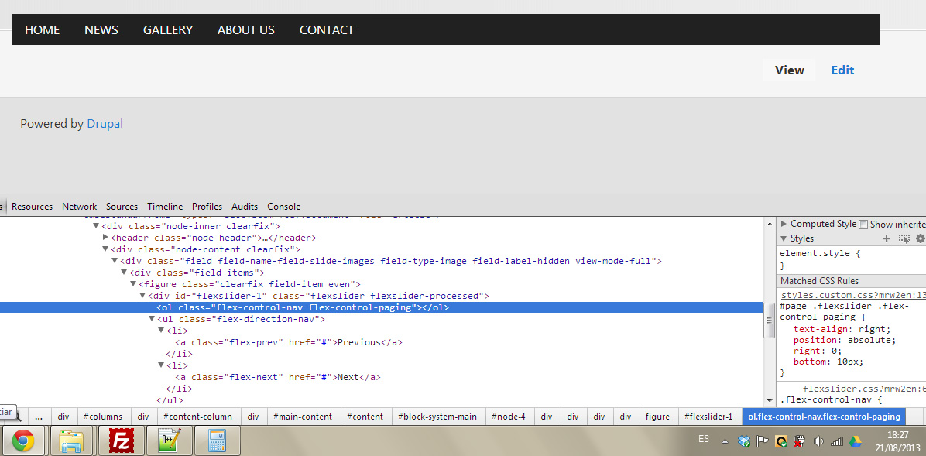Collapse the flex-direction-nav ul element
926x456 pixels.
[153, 319]
